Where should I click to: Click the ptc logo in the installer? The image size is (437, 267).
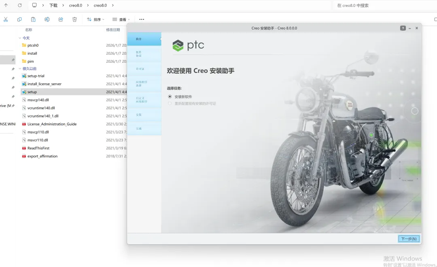pyautogui.click(x=189, y=45)
